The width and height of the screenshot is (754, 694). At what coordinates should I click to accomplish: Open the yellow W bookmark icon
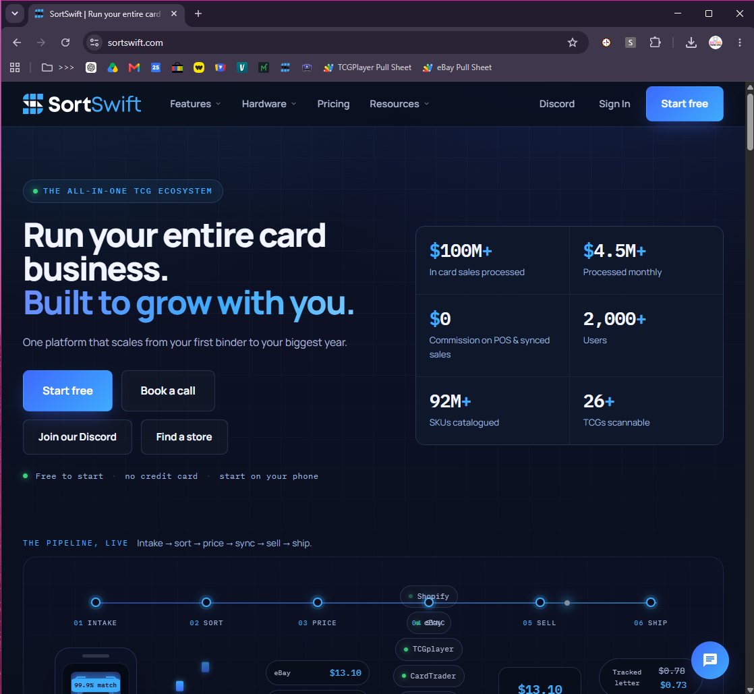[x=199, y=67]
